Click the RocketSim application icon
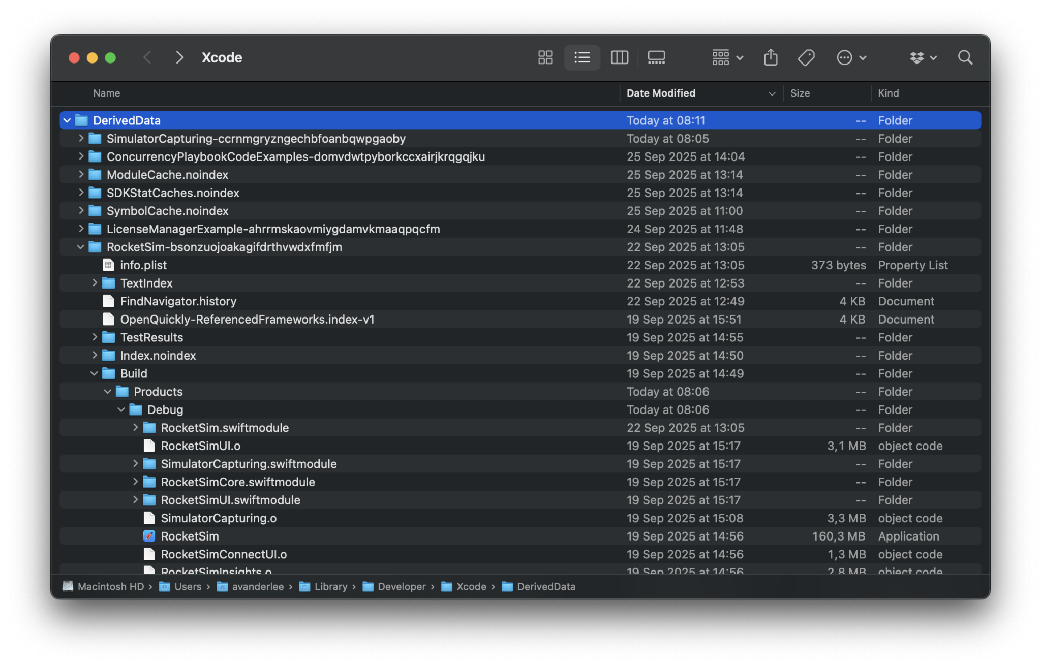Viewport: 1041px width, 666px height. (x=148, y=536)
